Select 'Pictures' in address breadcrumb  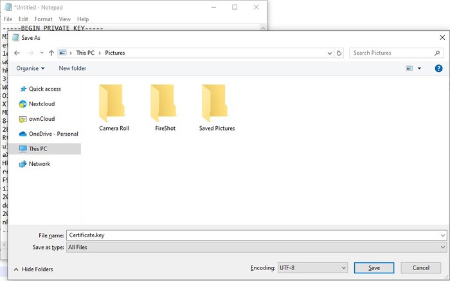(115, 53)
